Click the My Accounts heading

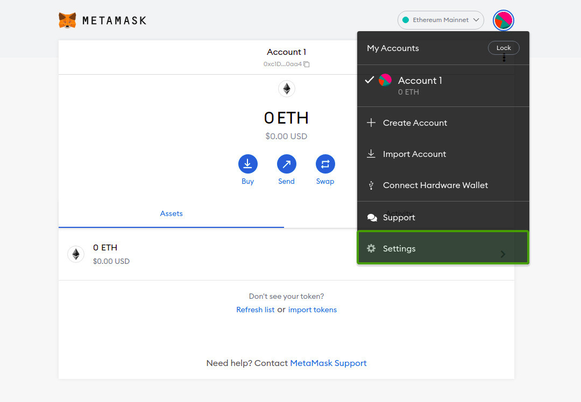click(393, 48)
